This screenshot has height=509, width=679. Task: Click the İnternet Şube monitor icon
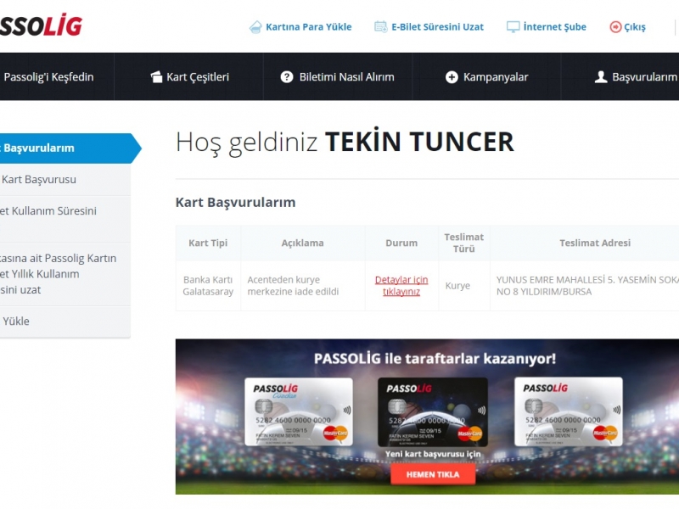point(513,27)
